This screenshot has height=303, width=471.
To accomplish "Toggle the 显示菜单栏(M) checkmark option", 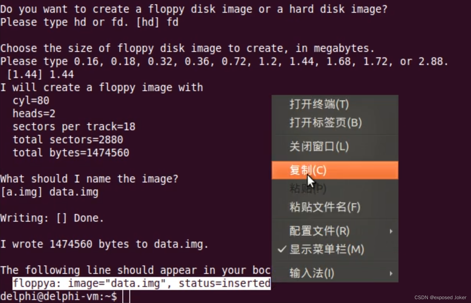I will (327, 249).
